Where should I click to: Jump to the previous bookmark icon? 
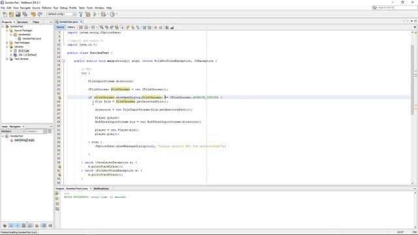pyautogui.click(x=128, y=27)
